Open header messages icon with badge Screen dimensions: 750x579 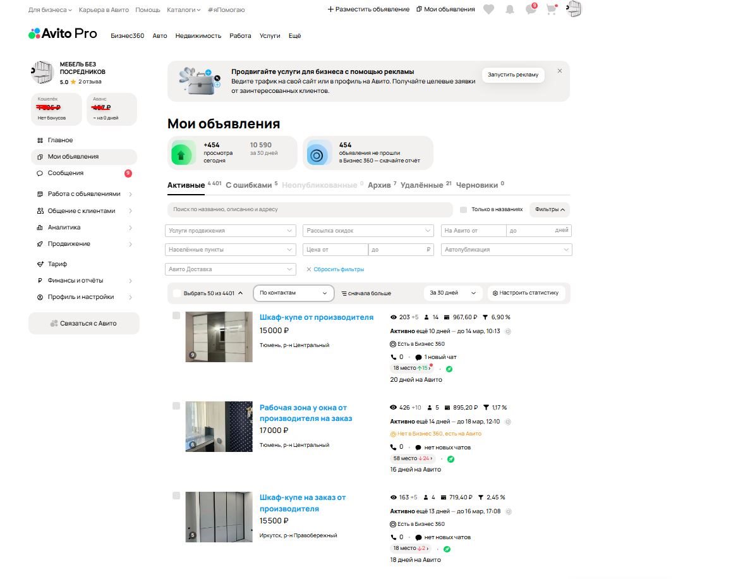click(531, 9)
